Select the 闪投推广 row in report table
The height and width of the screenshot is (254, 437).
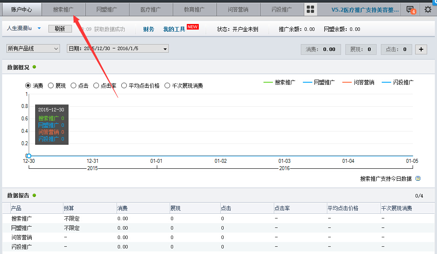[x=218, y=247]
